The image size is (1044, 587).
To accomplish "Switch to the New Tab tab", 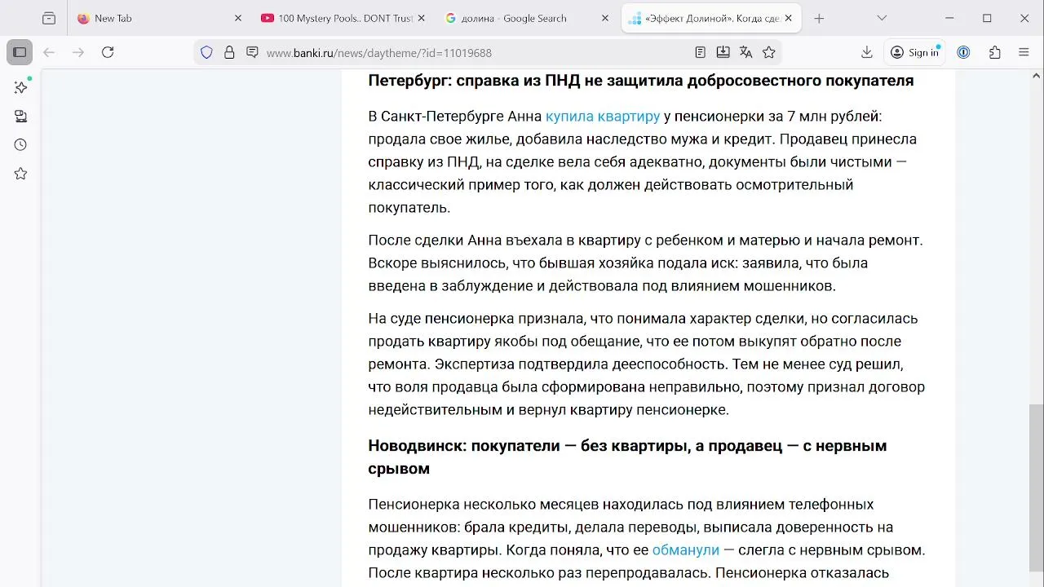I will [x=160, y=18].
